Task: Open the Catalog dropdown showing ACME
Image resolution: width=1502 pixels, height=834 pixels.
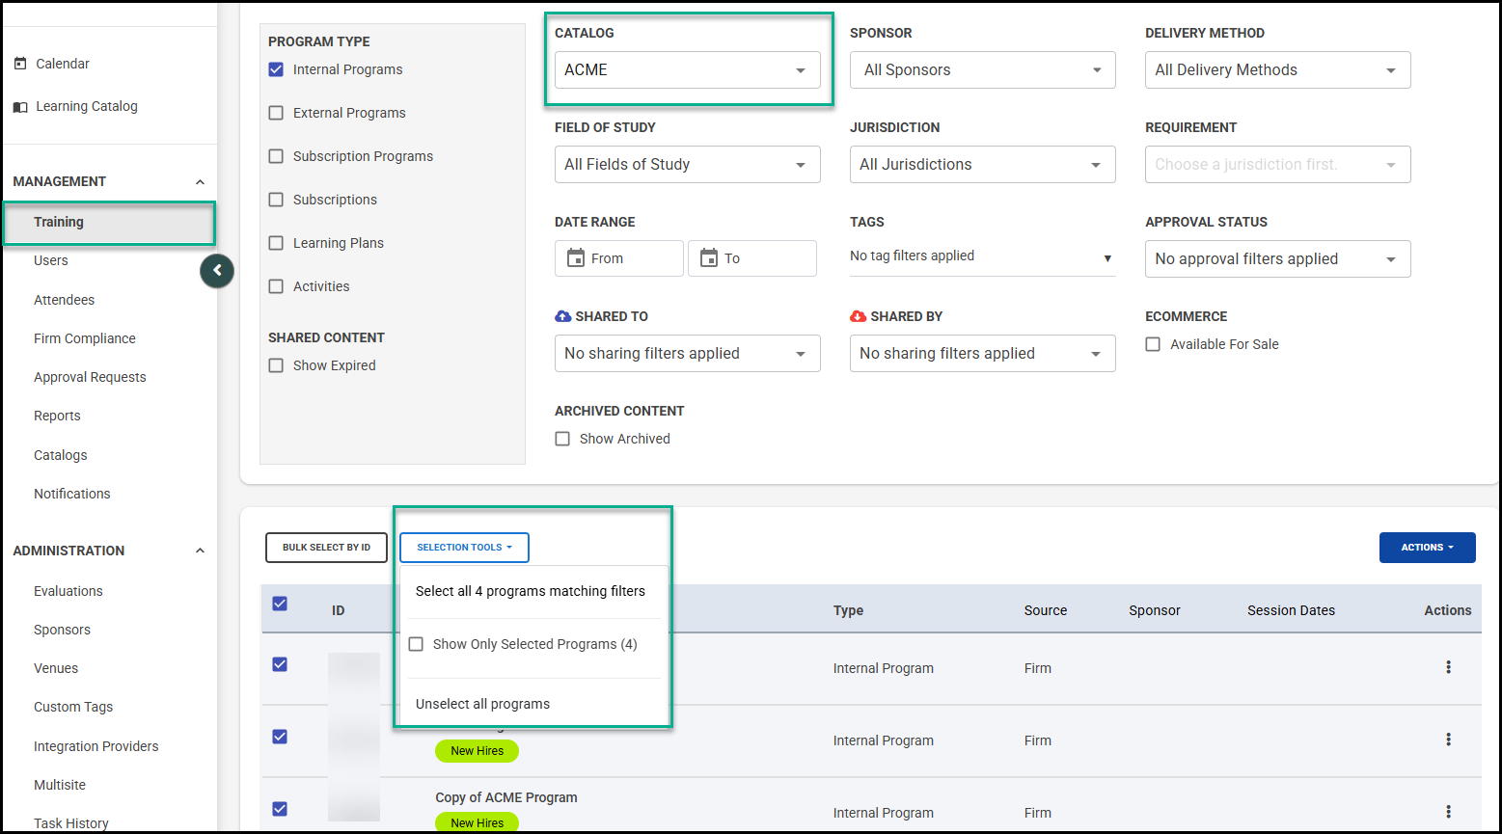Action: pyautogui.click(x=687, y=70)
